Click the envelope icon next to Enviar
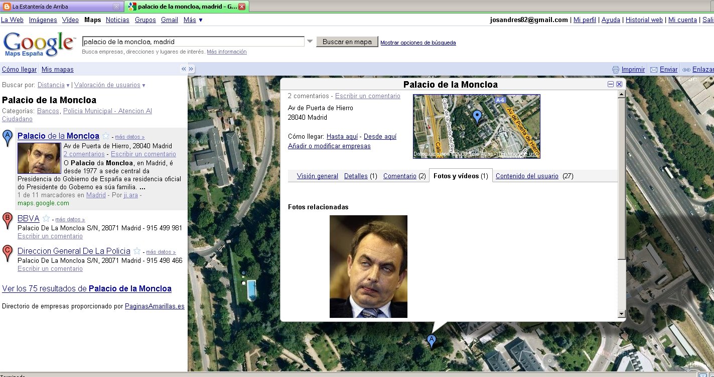This screenshot has height=377, width=714. pyautogui.click(x=654, y=70)
